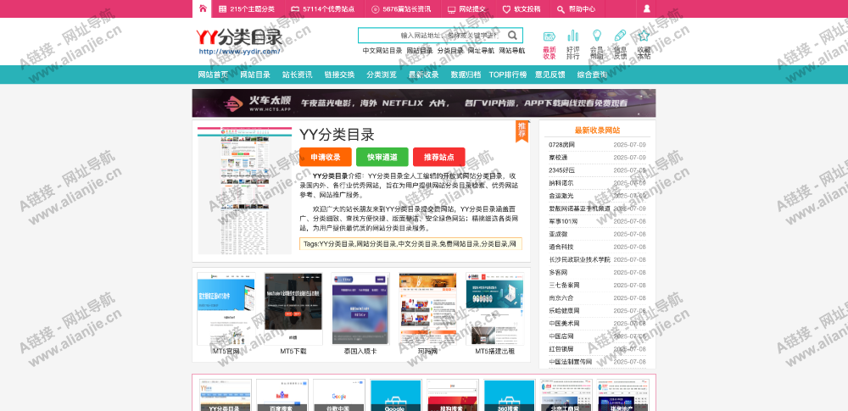Open the 谷歌中国 thumbnail in bottom row
Viewport: 848px width, 411px height.
(x=339, y=395)
